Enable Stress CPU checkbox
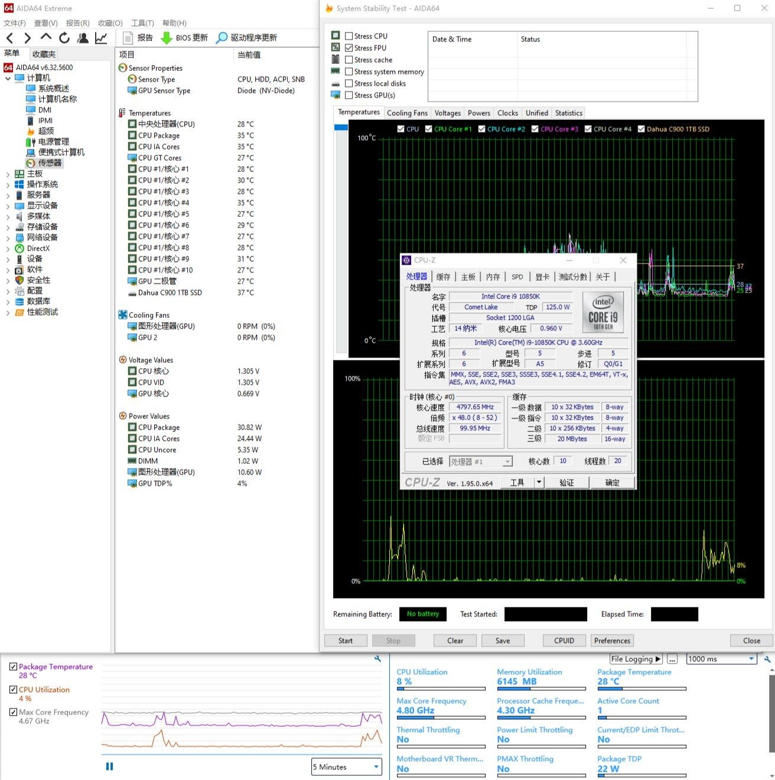The height and width of the screenshot is (780, 775). (349, 36)
